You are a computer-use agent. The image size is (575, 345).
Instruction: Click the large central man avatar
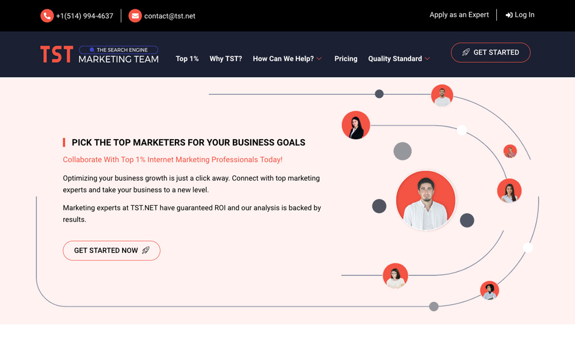point(425,201)
